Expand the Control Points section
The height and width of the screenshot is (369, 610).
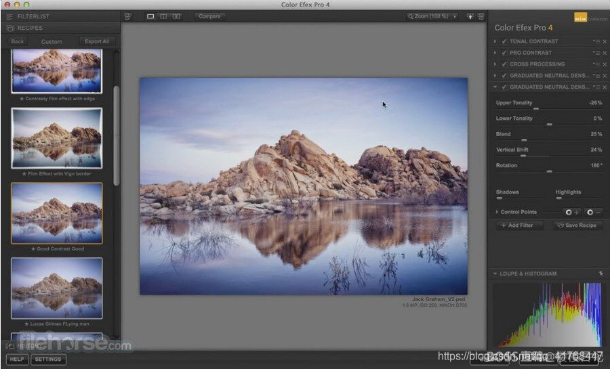(x=497, y=212)
